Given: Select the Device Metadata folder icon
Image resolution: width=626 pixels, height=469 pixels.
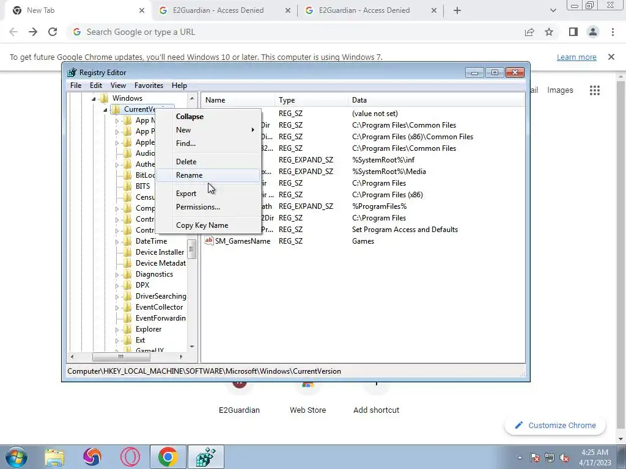Looking at the screenshot, I should (128, 263).
